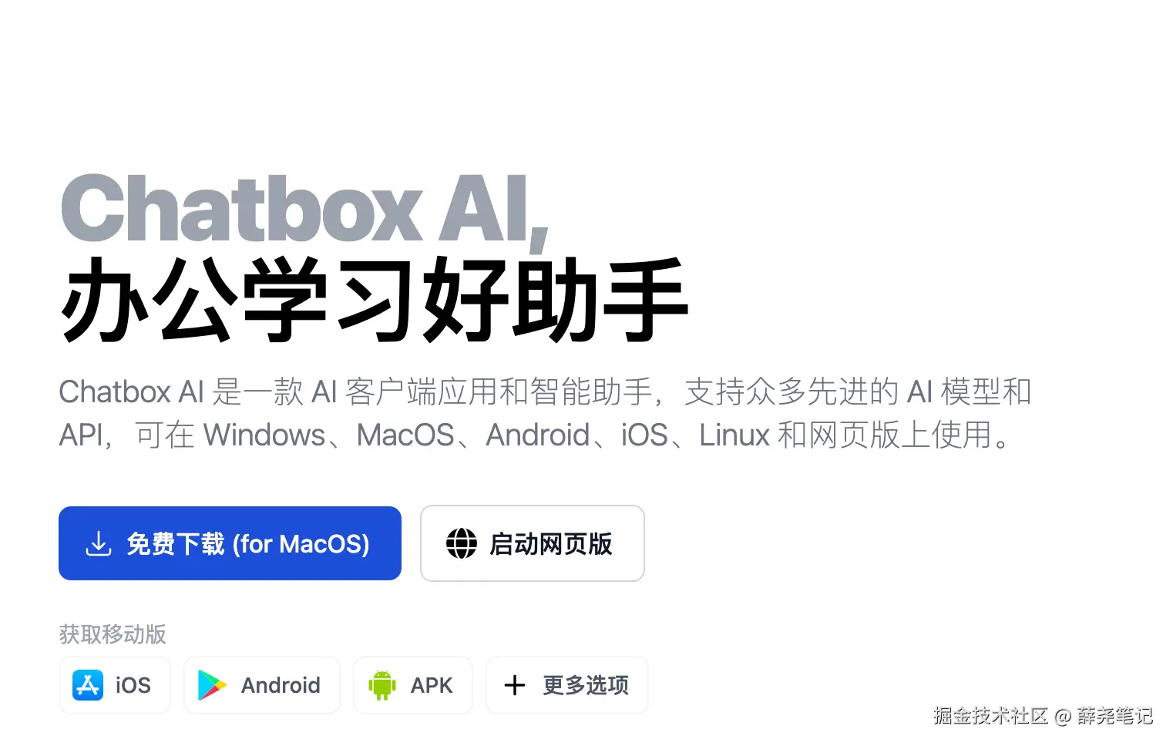Launch the web version via 启动网页版
The width and height of the screenshot is (1173, 746).
tap(533, 543)
